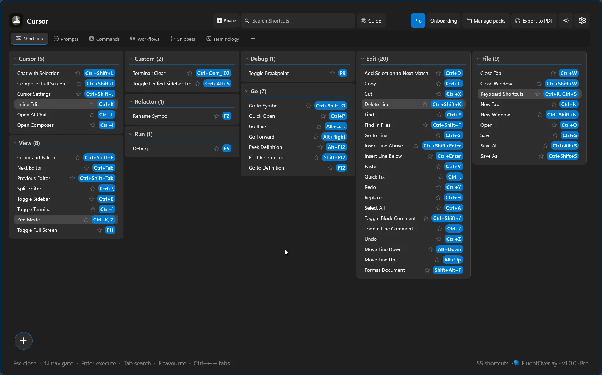Open settings via the gear icon
This screenshot has width=602, height=375.
pos(582,20)
